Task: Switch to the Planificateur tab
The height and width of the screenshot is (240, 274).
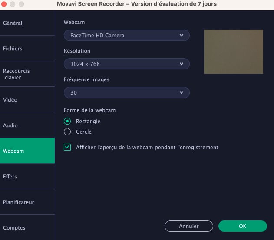Action: 18,202
